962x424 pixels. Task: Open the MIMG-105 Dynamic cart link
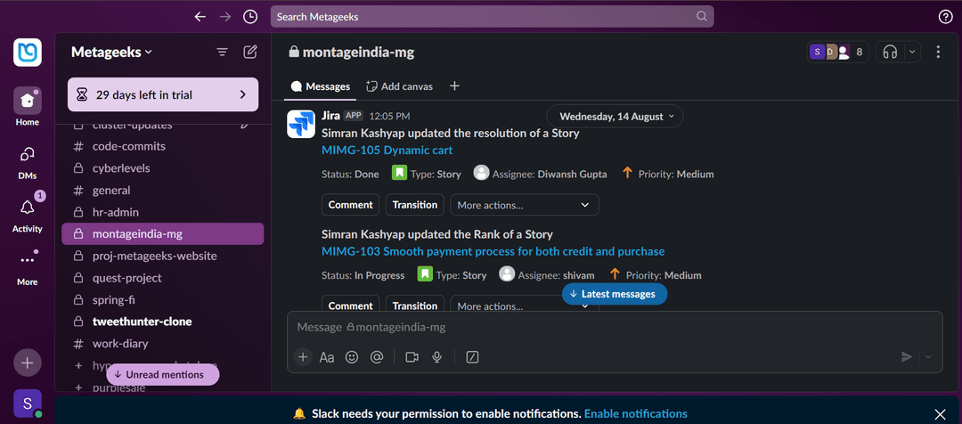tap(387, 151)
